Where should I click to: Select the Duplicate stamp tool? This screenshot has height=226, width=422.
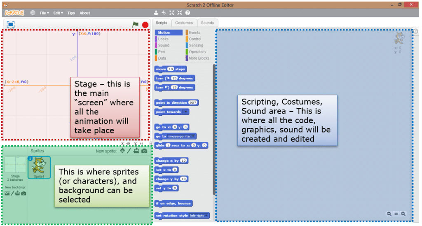[156, 13]
